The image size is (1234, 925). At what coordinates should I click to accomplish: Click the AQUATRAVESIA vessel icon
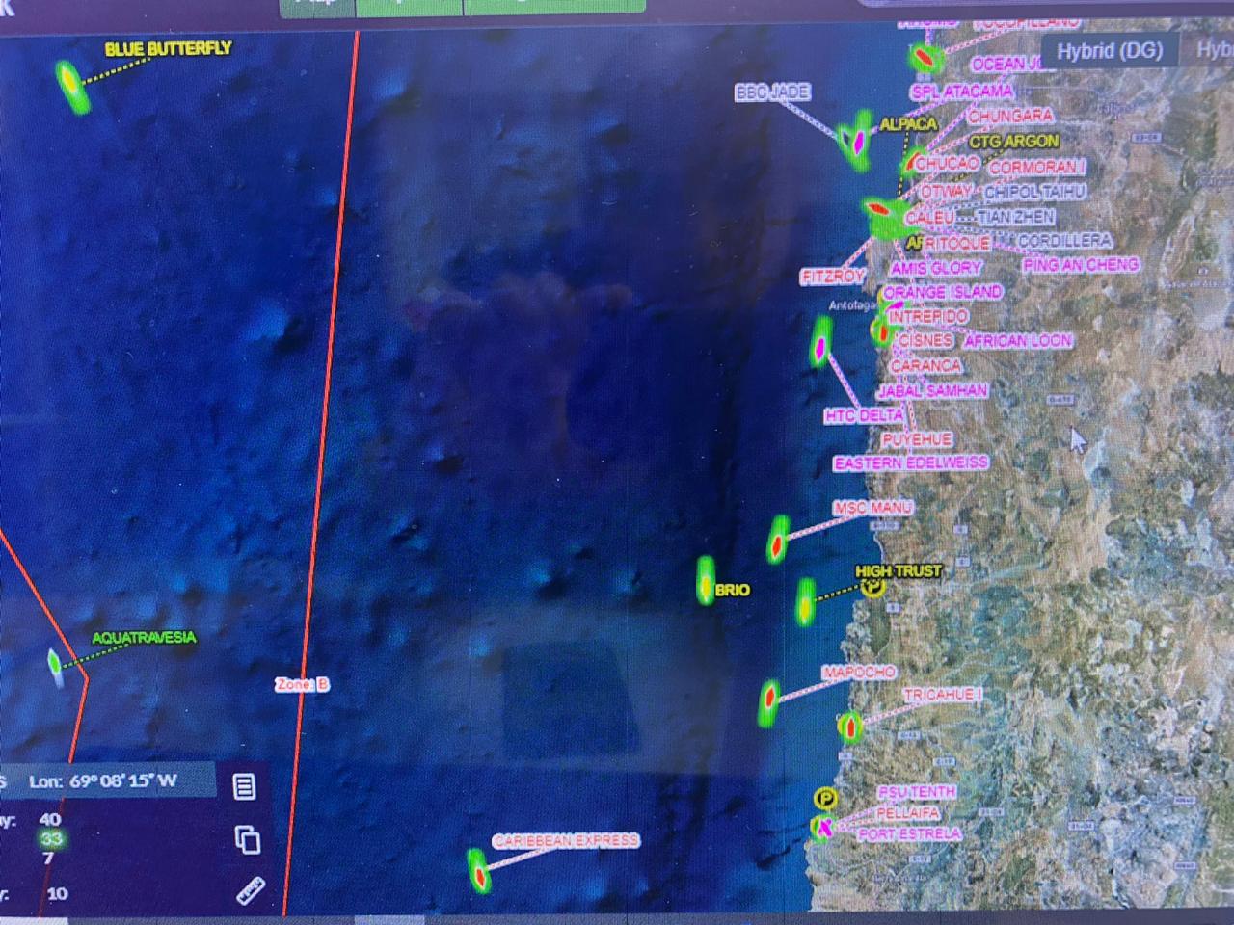point(56,665)
